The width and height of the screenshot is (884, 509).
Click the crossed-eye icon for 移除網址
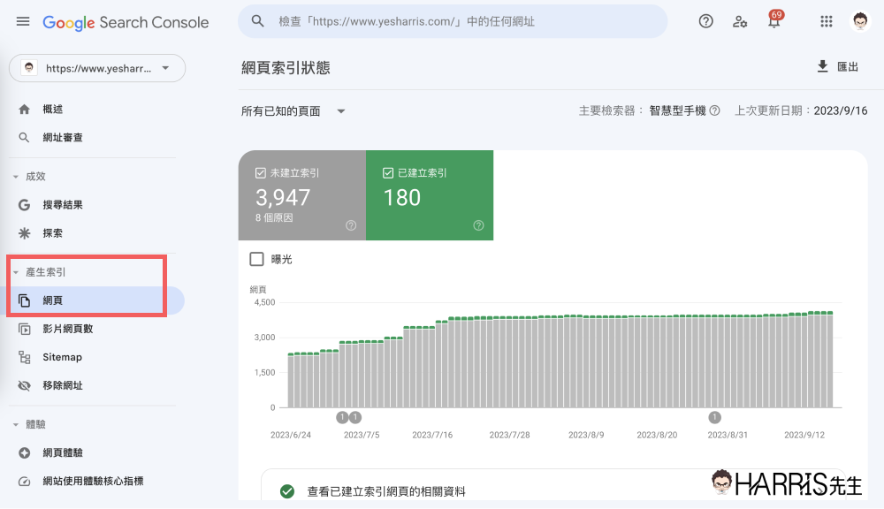(24, 385)
